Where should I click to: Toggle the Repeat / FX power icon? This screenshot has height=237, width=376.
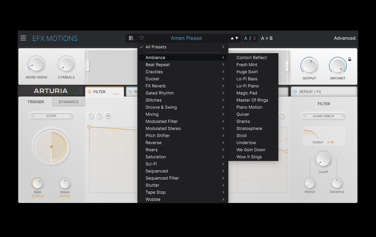pyautogui.click(x=295, y=92)
